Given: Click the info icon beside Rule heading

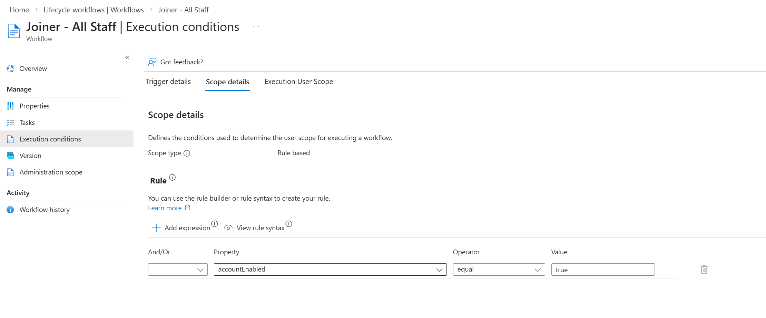Looking at the screenshot, I should 172,178.
